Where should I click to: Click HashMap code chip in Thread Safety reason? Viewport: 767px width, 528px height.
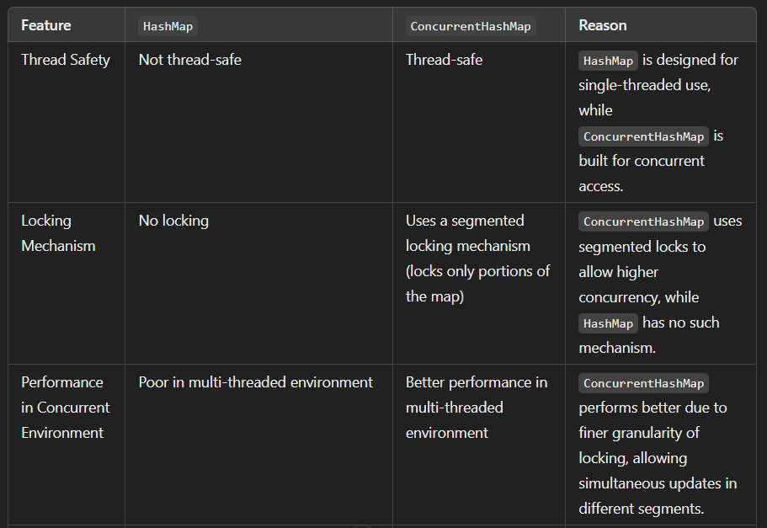click(x=608, y=61)
